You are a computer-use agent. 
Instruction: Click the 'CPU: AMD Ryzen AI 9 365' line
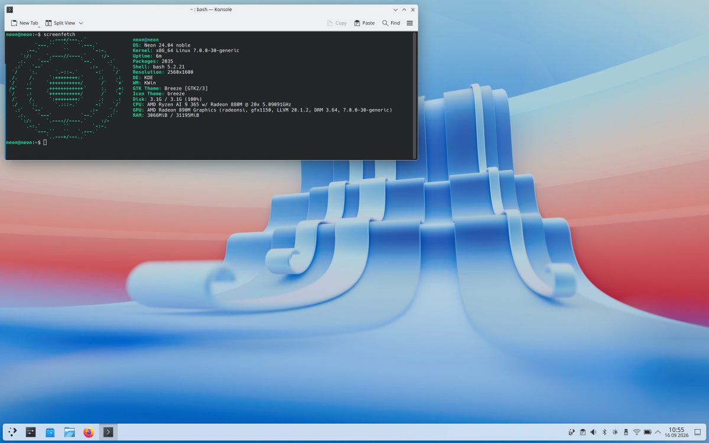212,105
